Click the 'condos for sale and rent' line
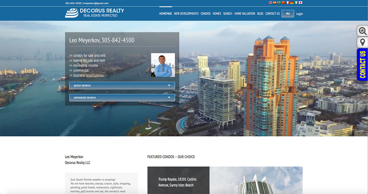The image size is (368, 194). click(87, 55)
